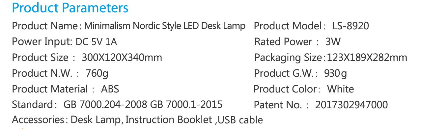Viewport: 421px width, 129px height.
Task: Click the Rated Power 3W value
Action: [x=333, y=42]
